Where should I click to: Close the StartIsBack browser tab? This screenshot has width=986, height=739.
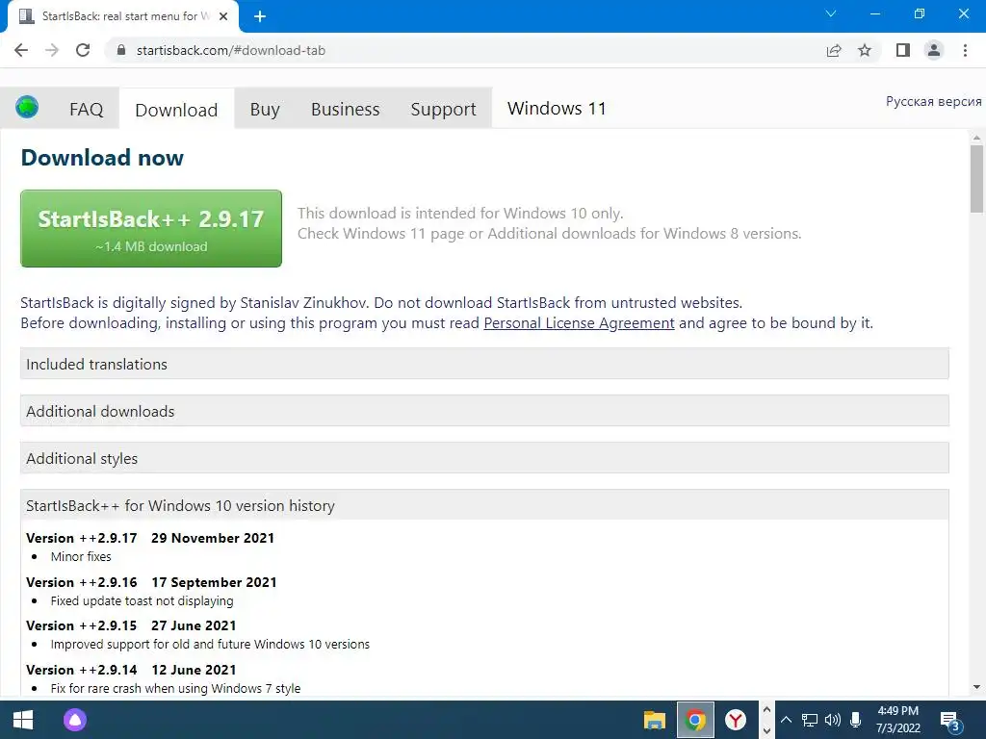pos(223,16)
